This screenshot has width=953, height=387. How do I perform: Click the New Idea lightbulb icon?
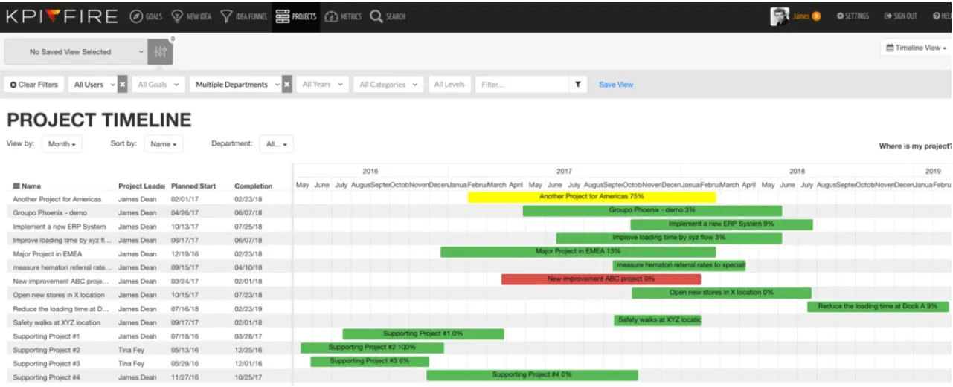click(x=177, y=16)
